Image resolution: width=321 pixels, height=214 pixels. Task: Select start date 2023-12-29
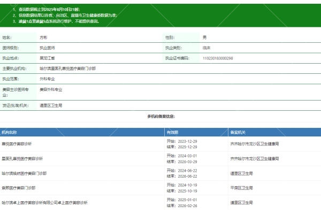[188, 141]
